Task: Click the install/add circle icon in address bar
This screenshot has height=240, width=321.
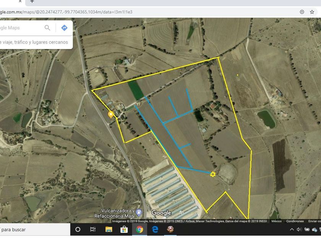Action: 302,12
